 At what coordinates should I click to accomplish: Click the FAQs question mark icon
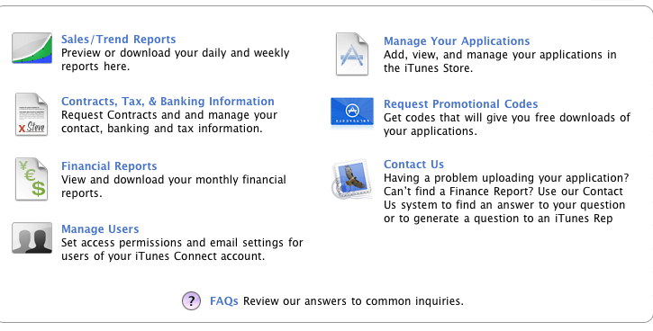coord(191,300)
